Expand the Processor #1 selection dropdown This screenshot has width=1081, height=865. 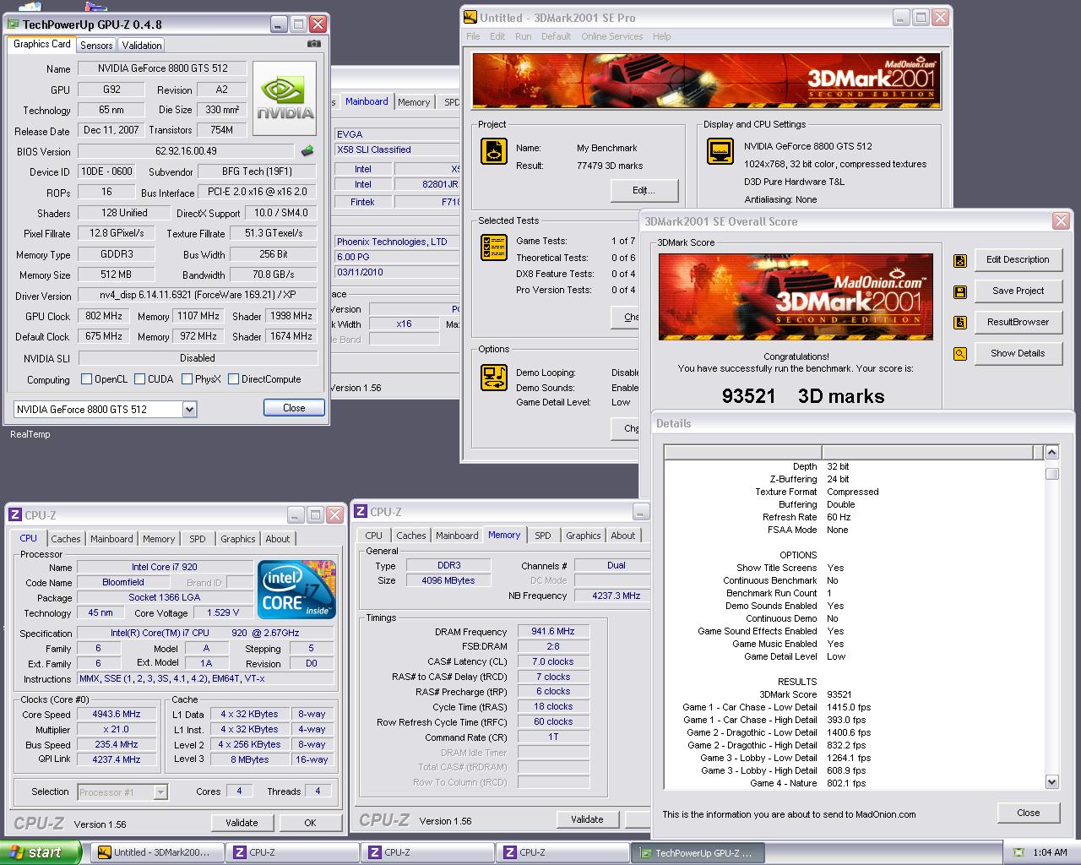160,792
